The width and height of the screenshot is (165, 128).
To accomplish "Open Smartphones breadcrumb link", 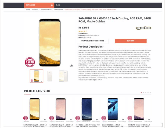I will [x=58, y=10].
